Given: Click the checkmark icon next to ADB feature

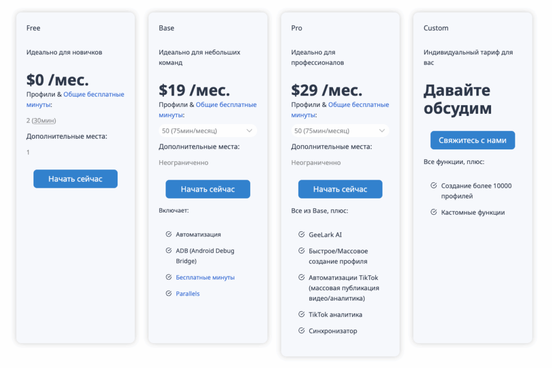Looking at the screenshot, I should tap(168, 251).
